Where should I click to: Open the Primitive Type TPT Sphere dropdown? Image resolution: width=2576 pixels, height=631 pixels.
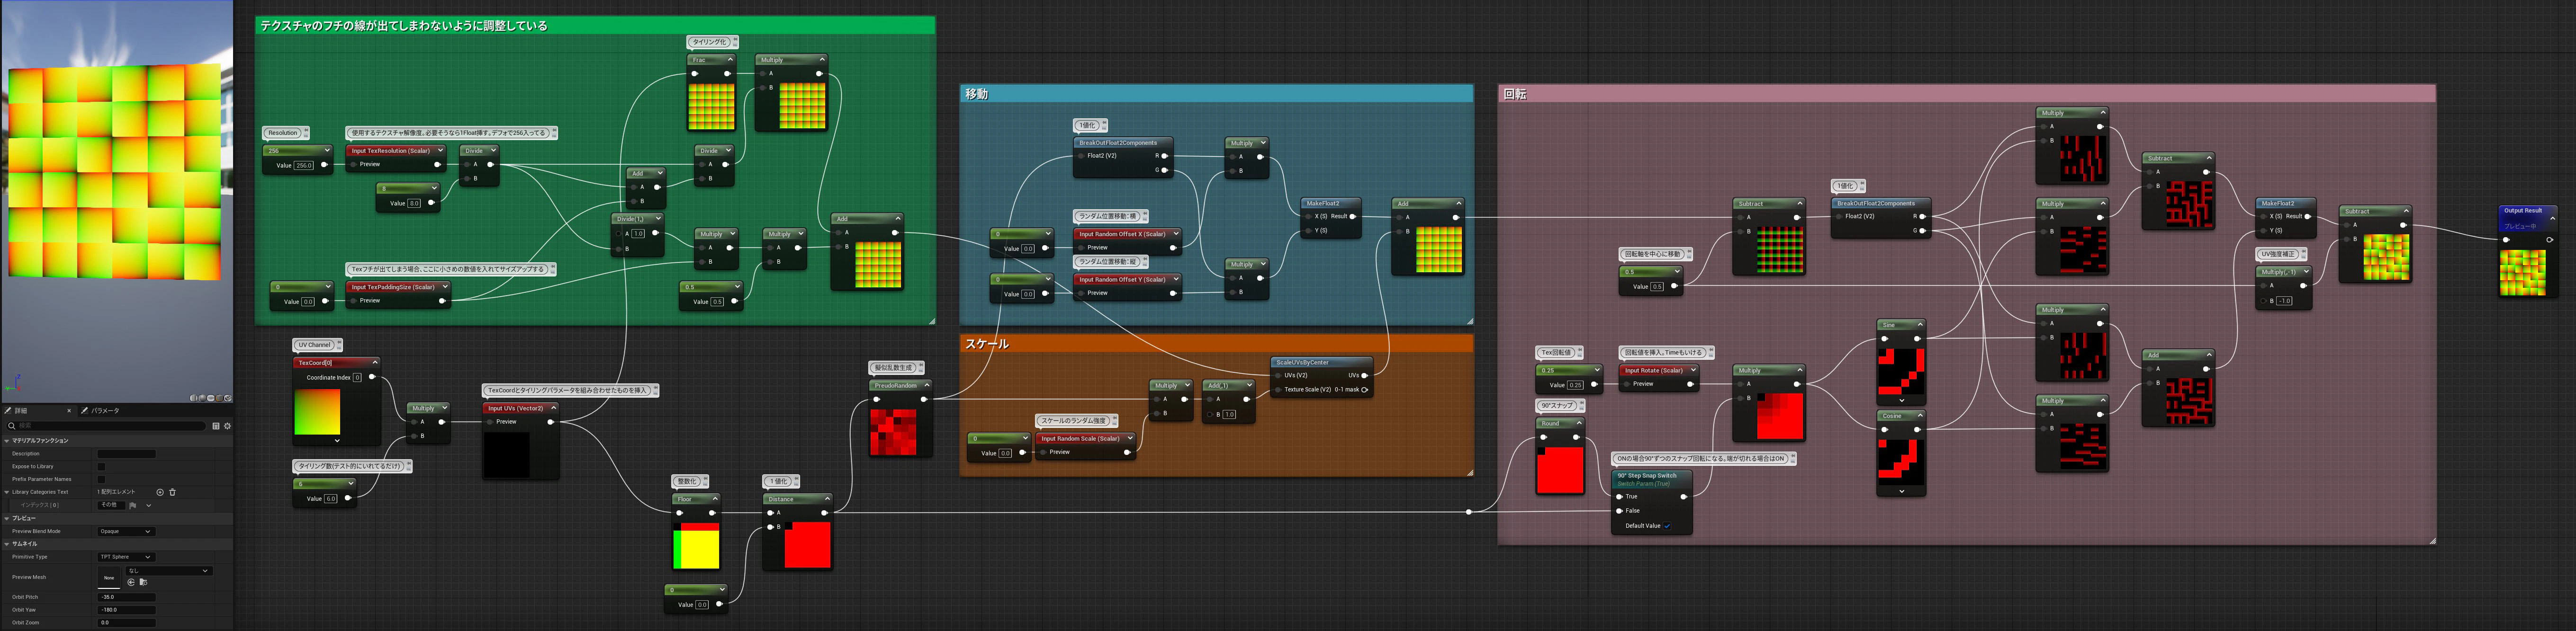(126, 557)
